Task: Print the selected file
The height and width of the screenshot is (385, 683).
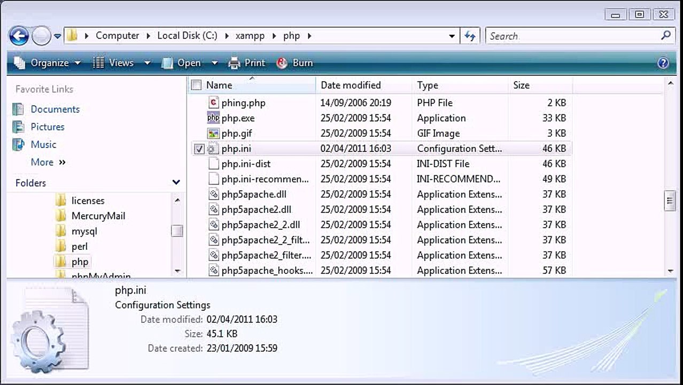Action: (x=246, y=63)
